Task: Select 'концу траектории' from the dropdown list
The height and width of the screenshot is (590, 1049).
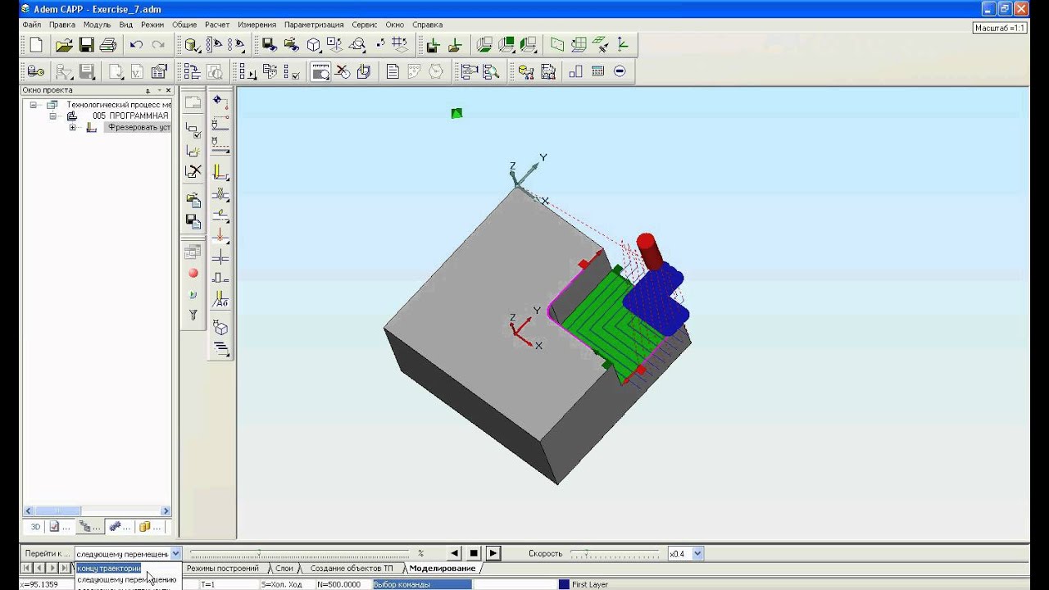Action: tap(109, 568)
